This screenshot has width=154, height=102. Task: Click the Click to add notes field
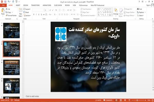coord(32,96)
